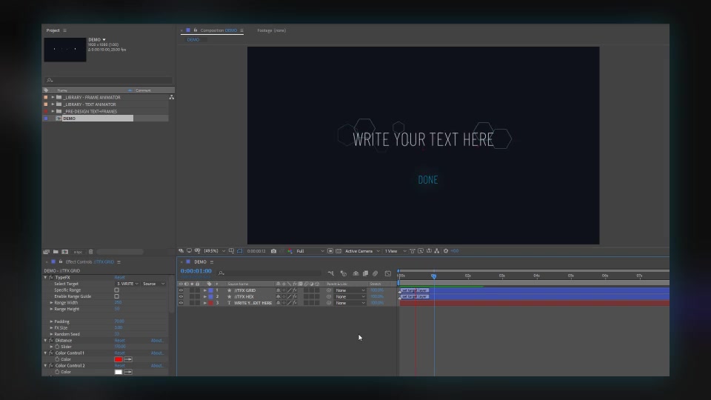
Task: Click the frame blending icon in timeline
Action: tap(365, 273)
